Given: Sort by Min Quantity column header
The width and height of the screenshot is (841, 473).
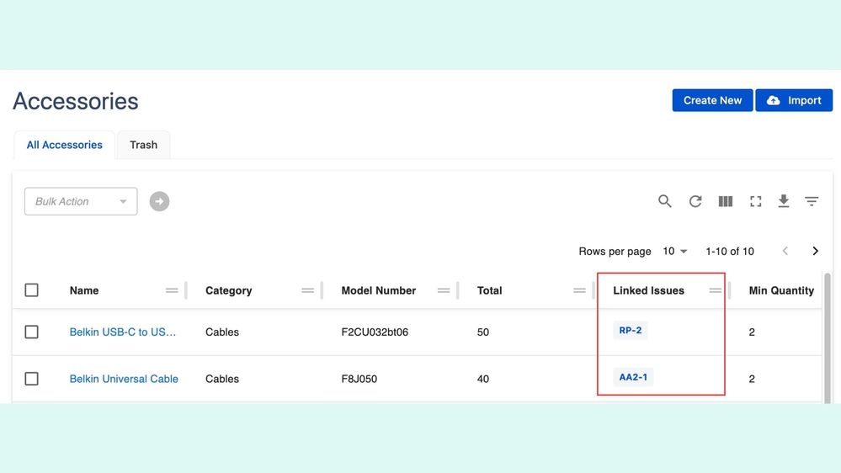Looking at the screenshot, I should tap(781, 290).
